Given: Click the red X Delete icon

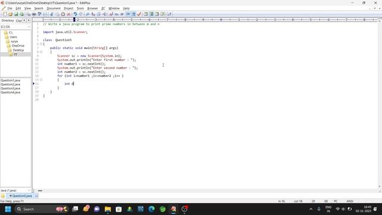Looking at the screenshot, I should pyautogui.click(x=69, y=14).
